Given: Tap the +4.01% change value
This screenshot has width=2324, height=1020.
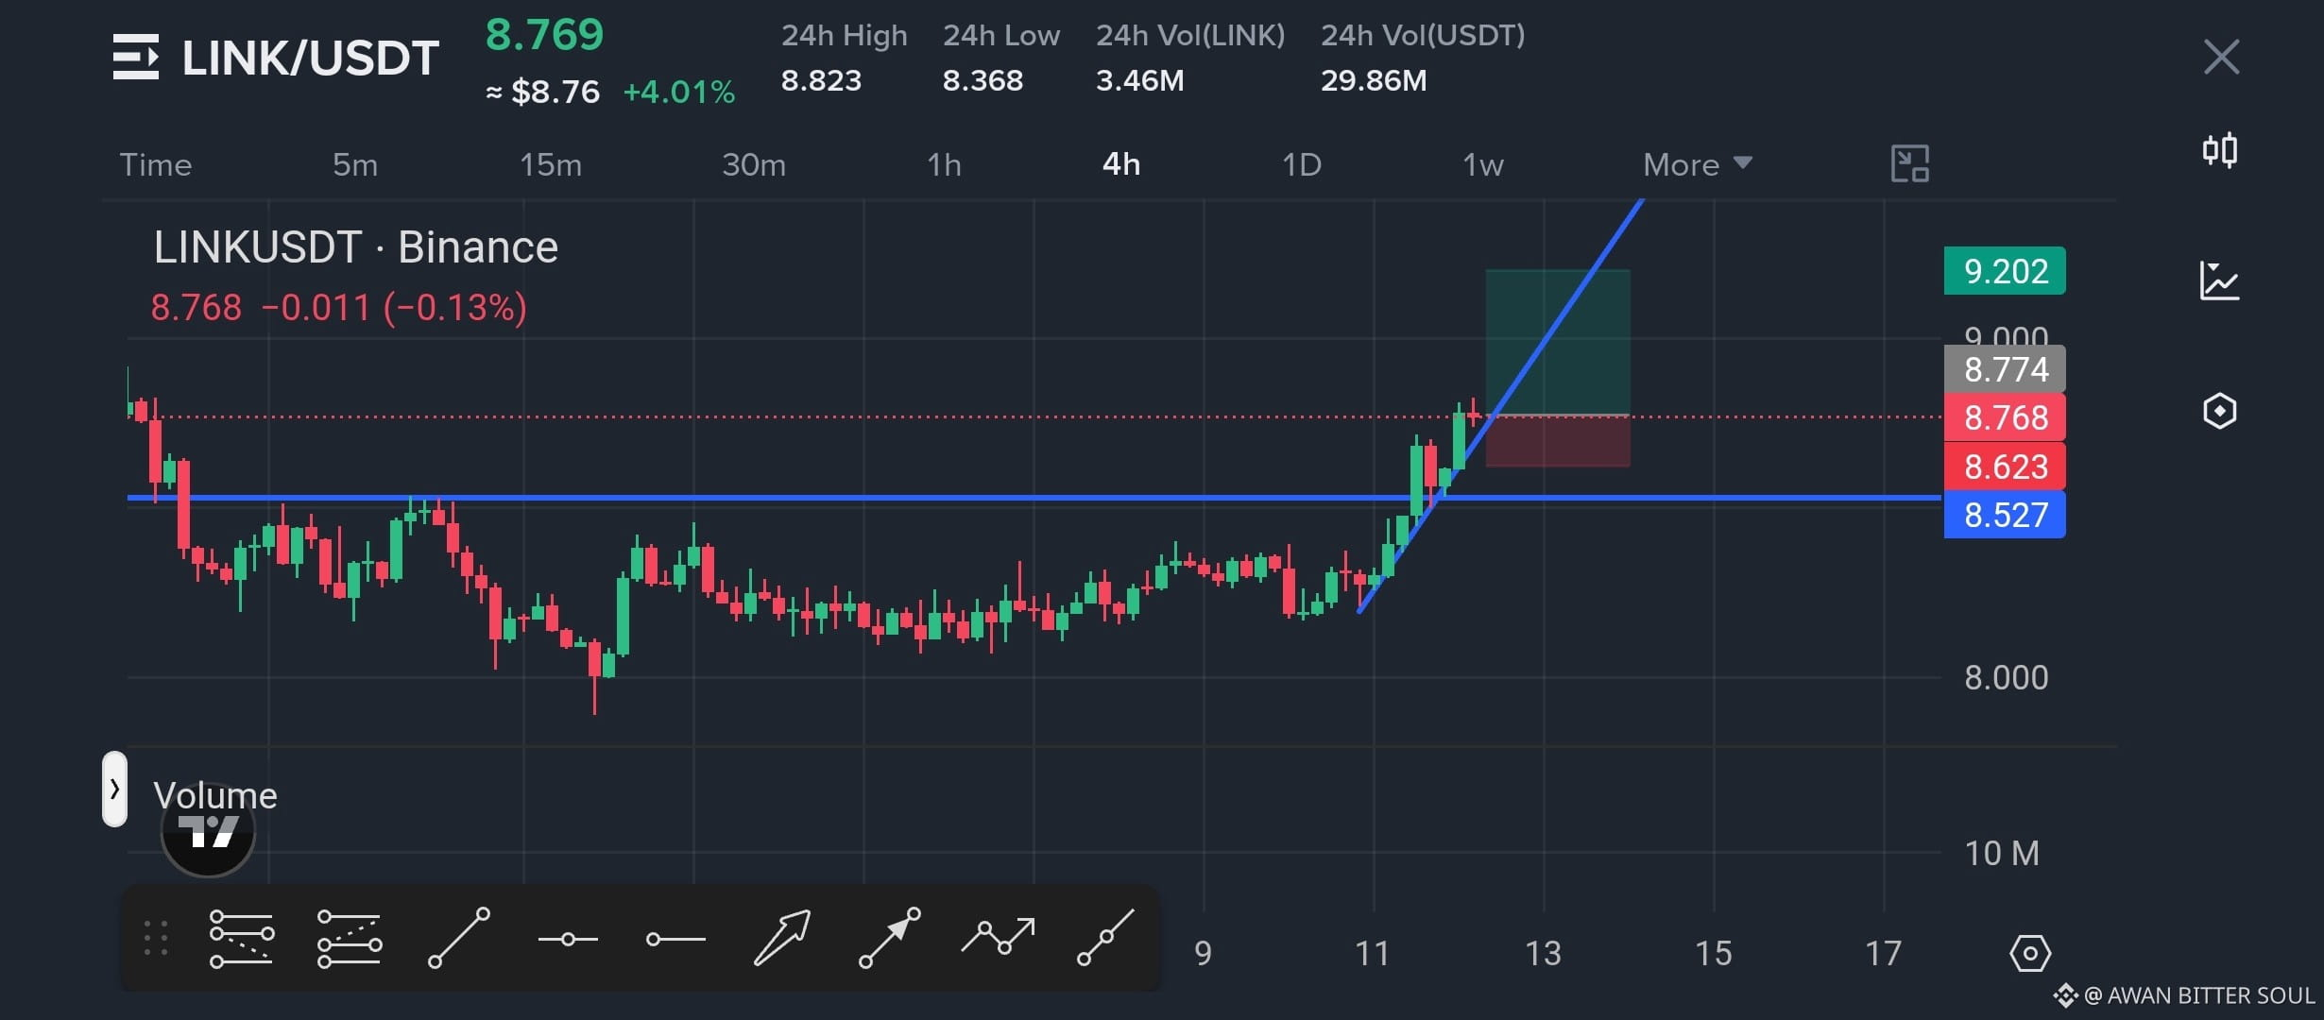Looking at the screenshot, I should [679, 92].
